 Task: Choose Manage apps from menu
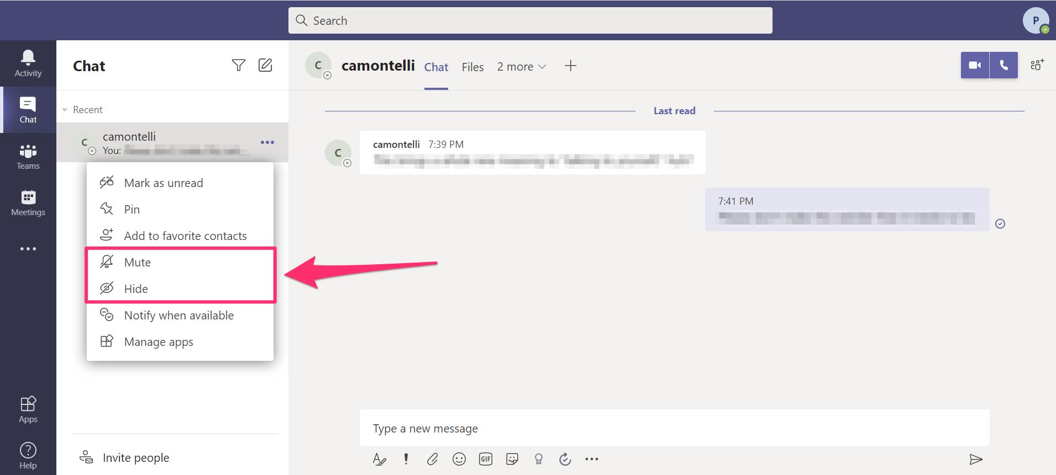point(180,341)
